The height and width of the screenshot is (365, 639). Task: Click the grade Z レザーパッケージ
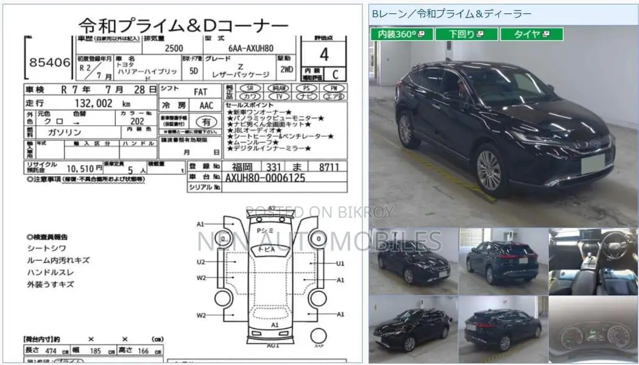coord(241,71)
